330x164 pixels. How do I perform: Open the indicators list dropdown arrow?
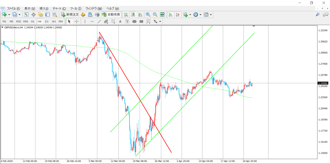[190, 15]
